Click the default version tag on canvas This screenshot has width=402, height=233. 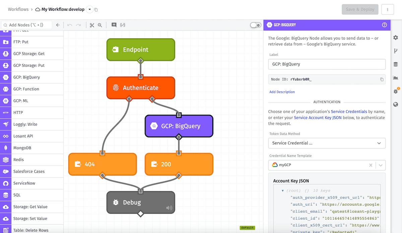[x=247, y=228]
